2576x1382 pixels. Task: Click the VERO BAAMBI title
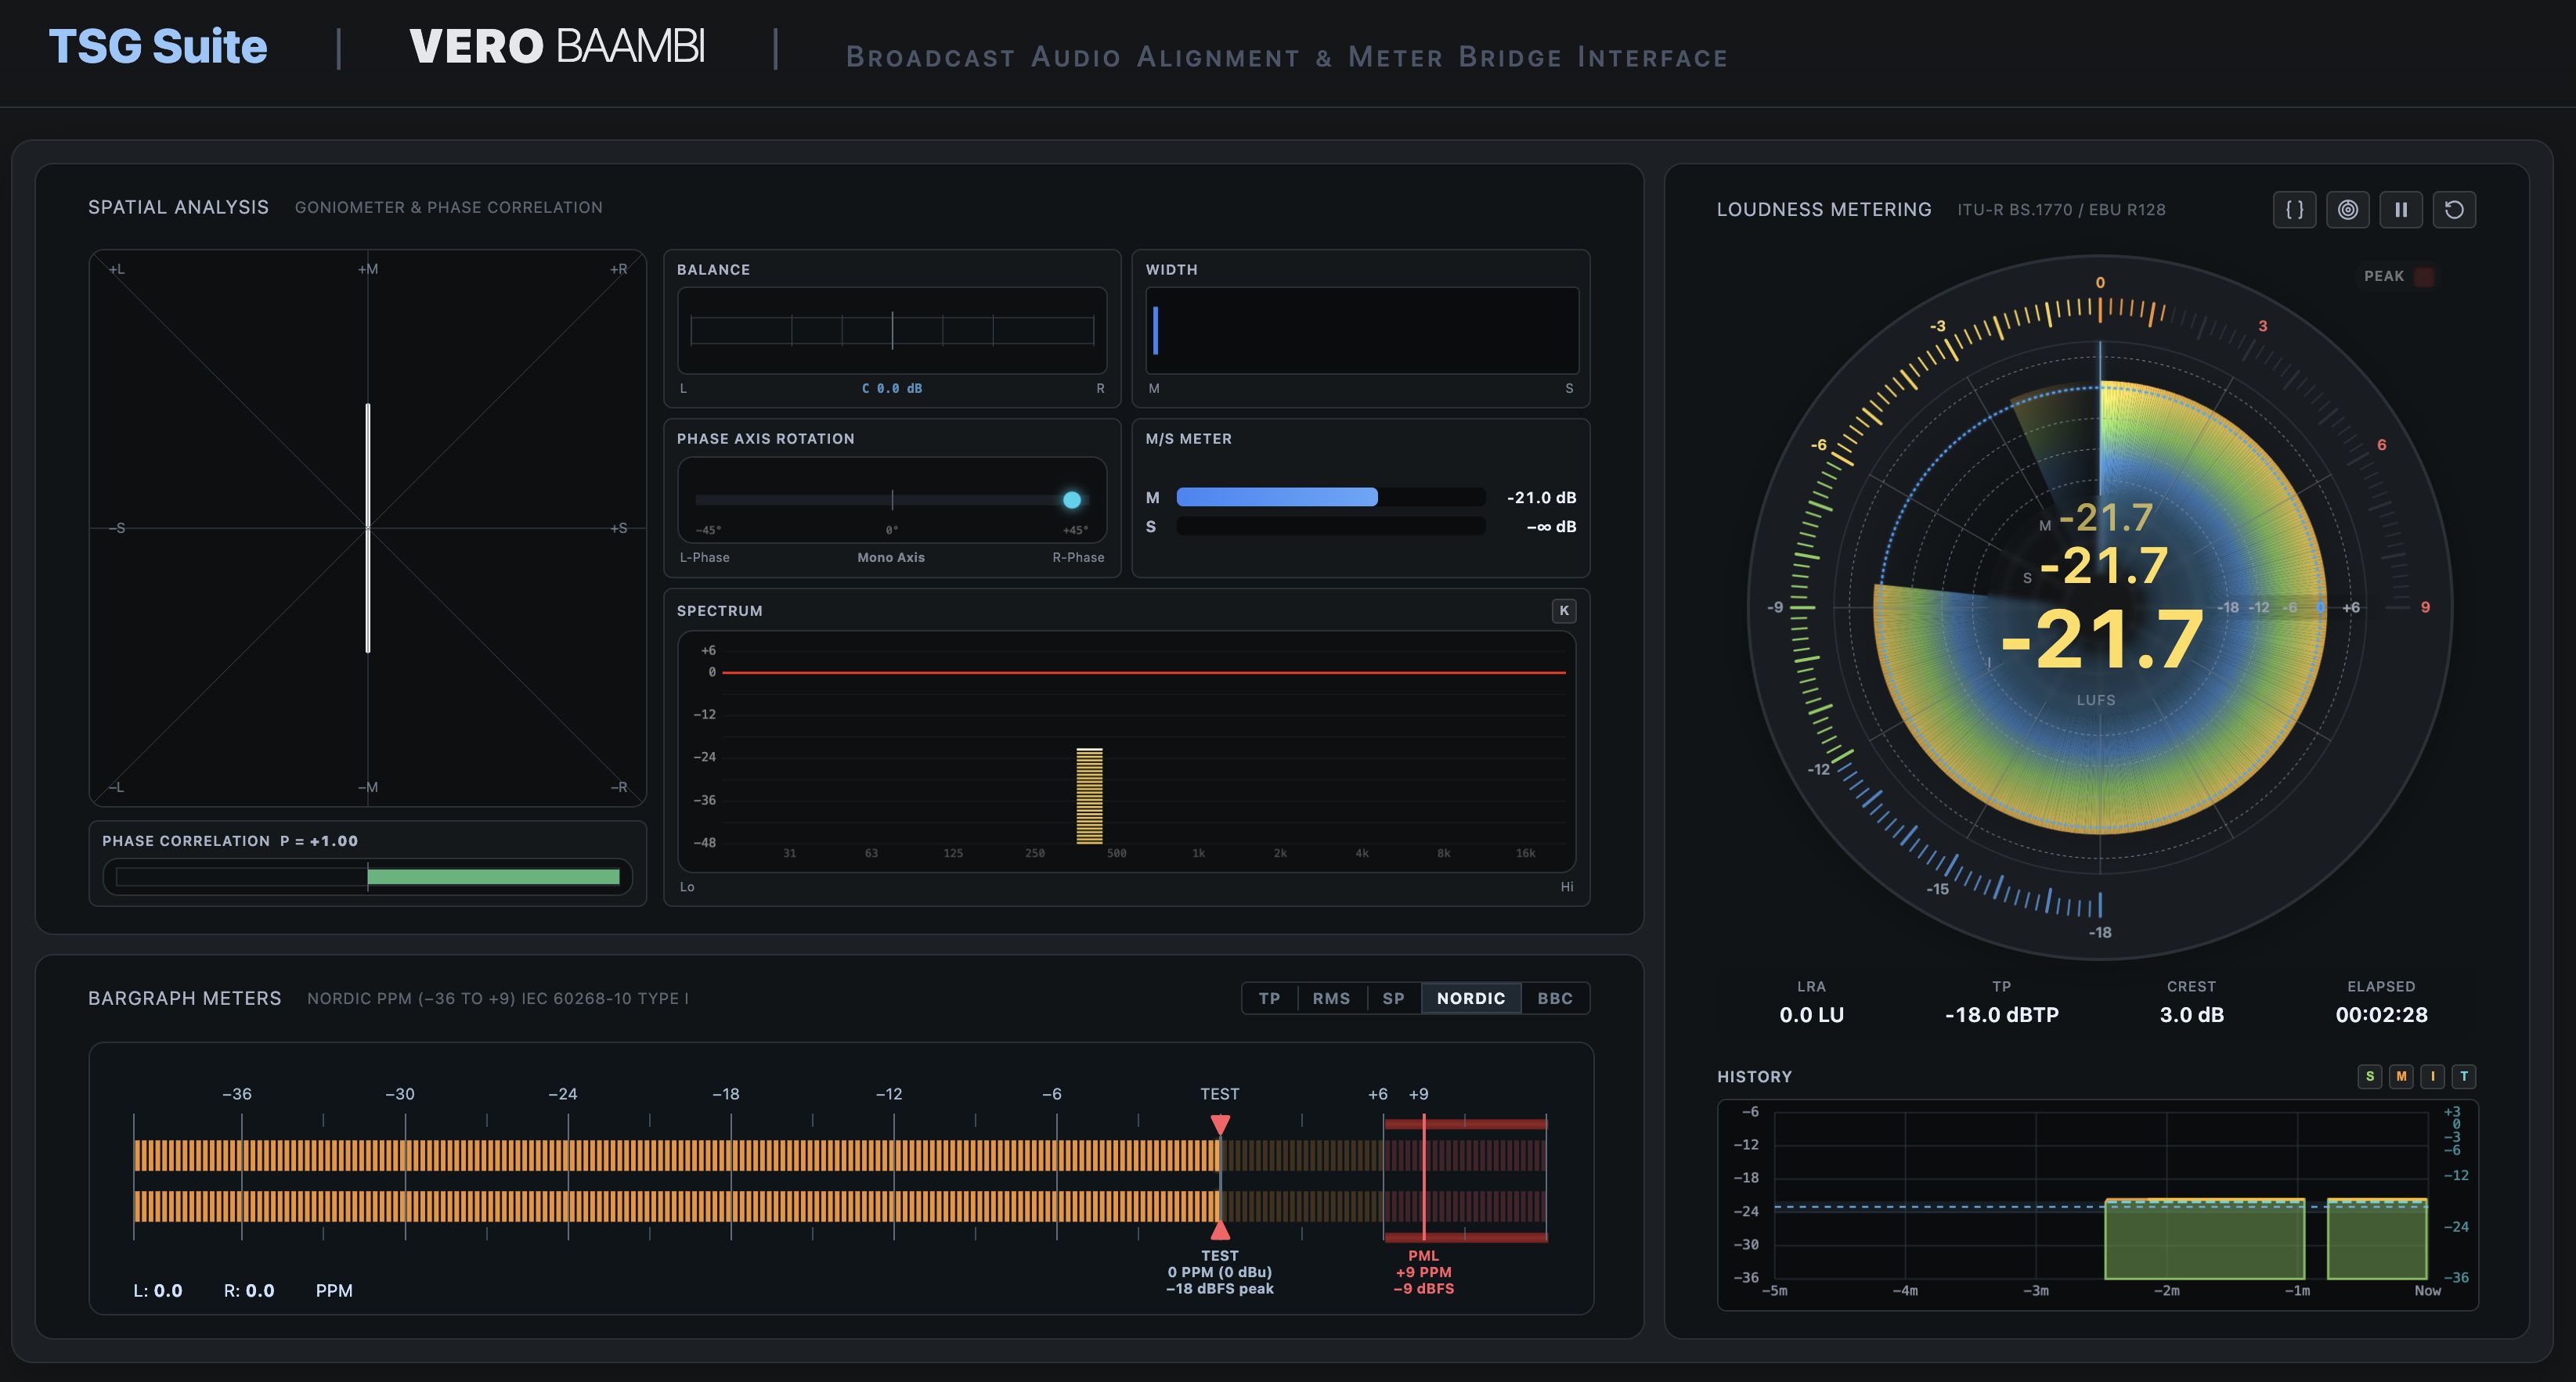[557, 47]
